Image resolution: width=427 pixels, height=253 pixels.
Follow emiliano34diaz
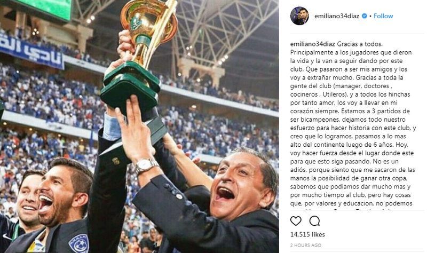[x=383, y=16]
